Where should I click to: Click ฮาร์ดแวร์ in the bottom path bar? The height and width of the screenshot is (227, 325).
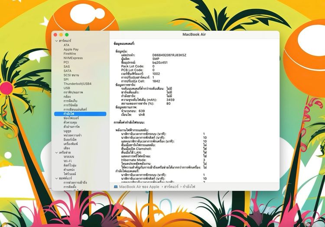point(171,187)
